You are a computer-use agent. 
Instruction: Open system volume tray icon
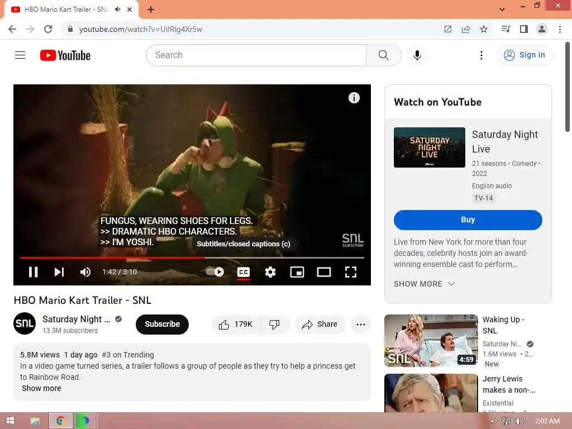point(519,421)
